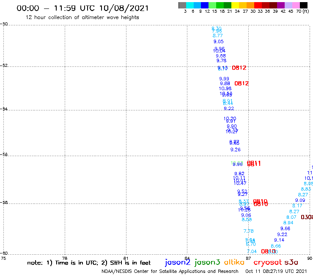Click the "s3a" satellite legend label
This screenshot has height=275, width=313.
pyautogui.click(x=291, y=262)
